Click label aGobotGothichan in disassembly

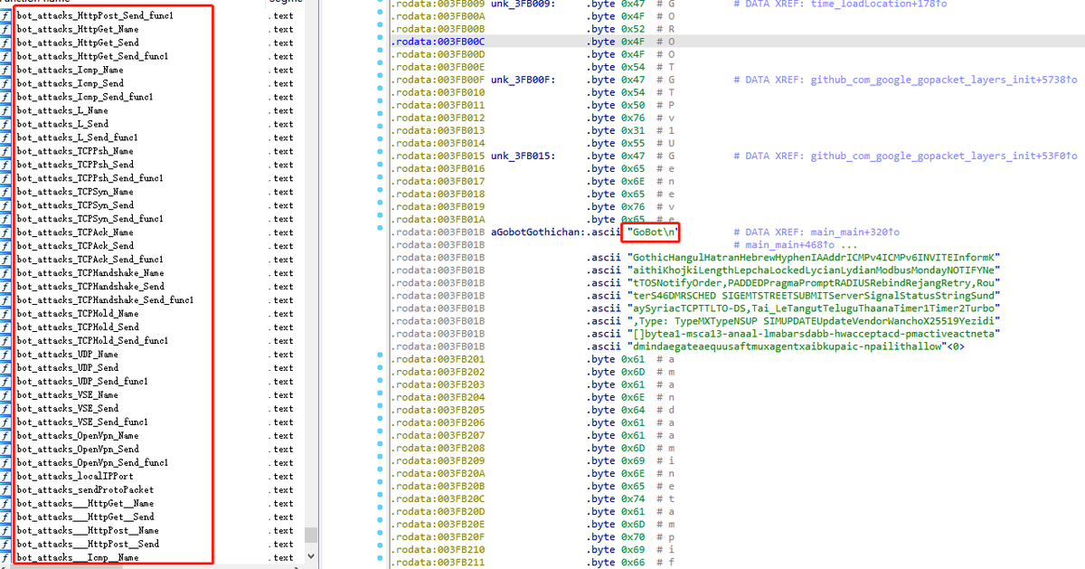click(x=536, y=232)
